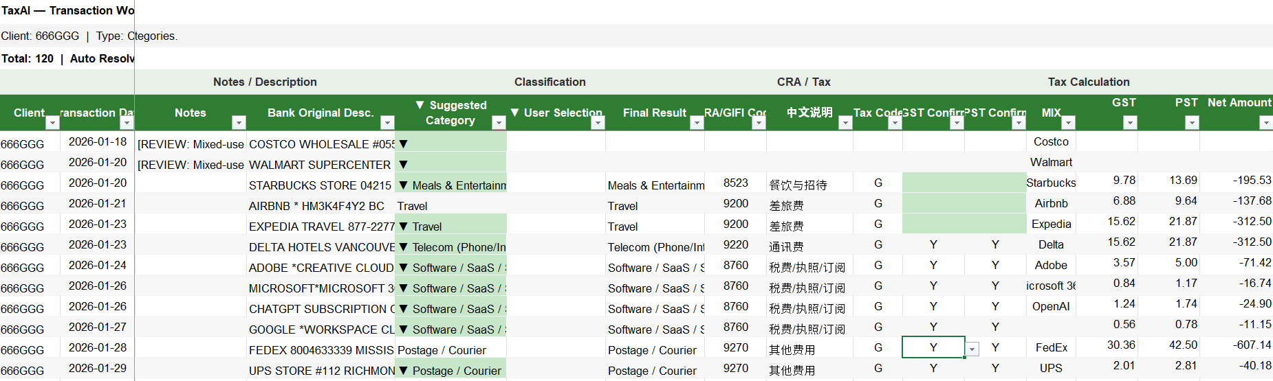Select the Y GST Confirm cell for FedEx
Viewport: 1273px width, 381px height.
coord(933,347)
